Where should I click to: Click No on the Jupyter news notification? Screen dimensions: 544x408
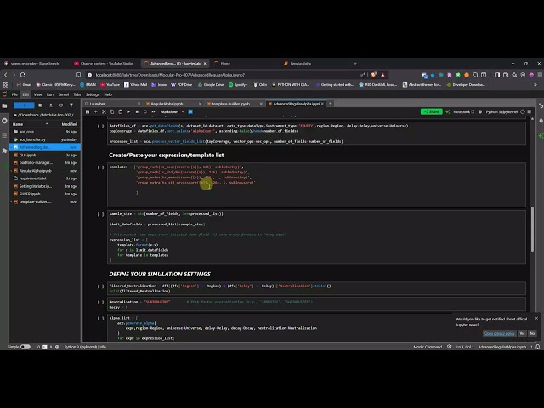[x=532, y=333]
